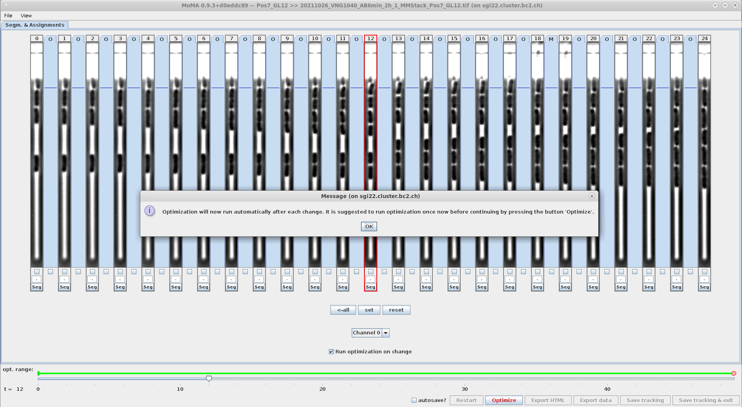Click the red end handle of opt. range
The image size is (742, 407).
733,373
